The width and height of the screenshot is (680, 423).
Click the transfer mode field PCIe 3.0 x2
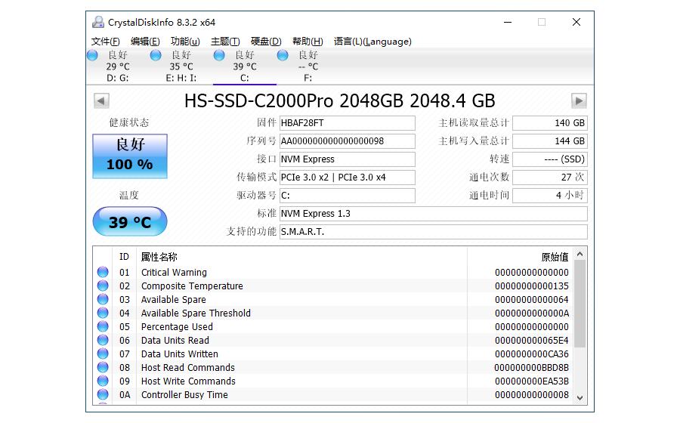coord(347,178)
